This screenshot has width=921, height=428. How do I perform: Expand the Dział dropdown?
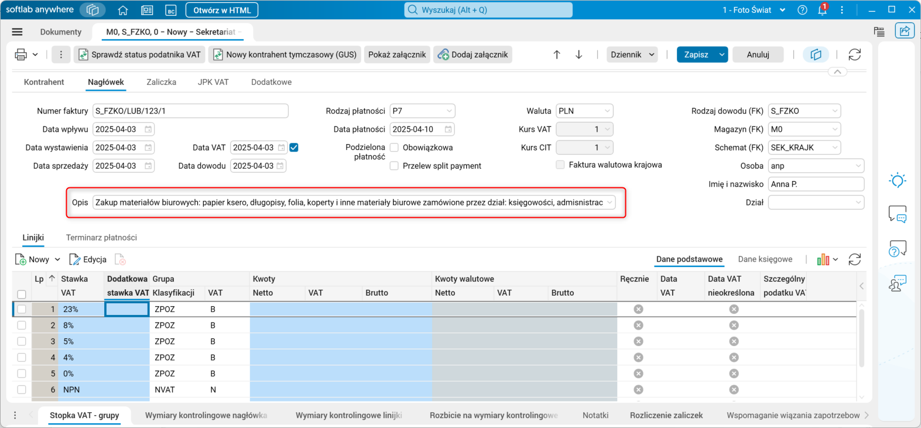[x=858, y=203]
